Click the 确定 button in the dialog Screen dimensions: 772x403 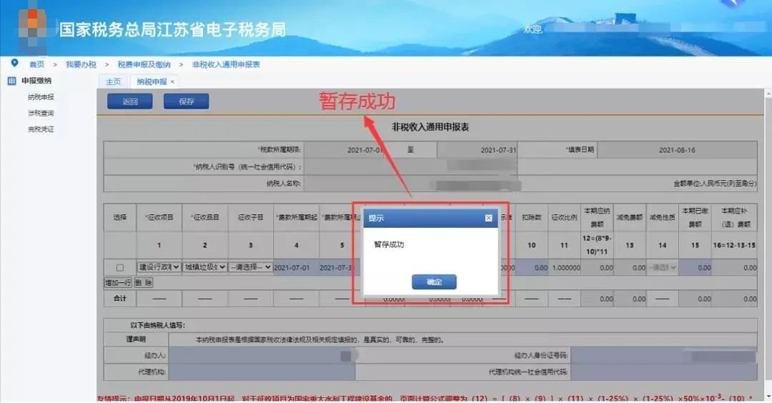tap(434, 282)
